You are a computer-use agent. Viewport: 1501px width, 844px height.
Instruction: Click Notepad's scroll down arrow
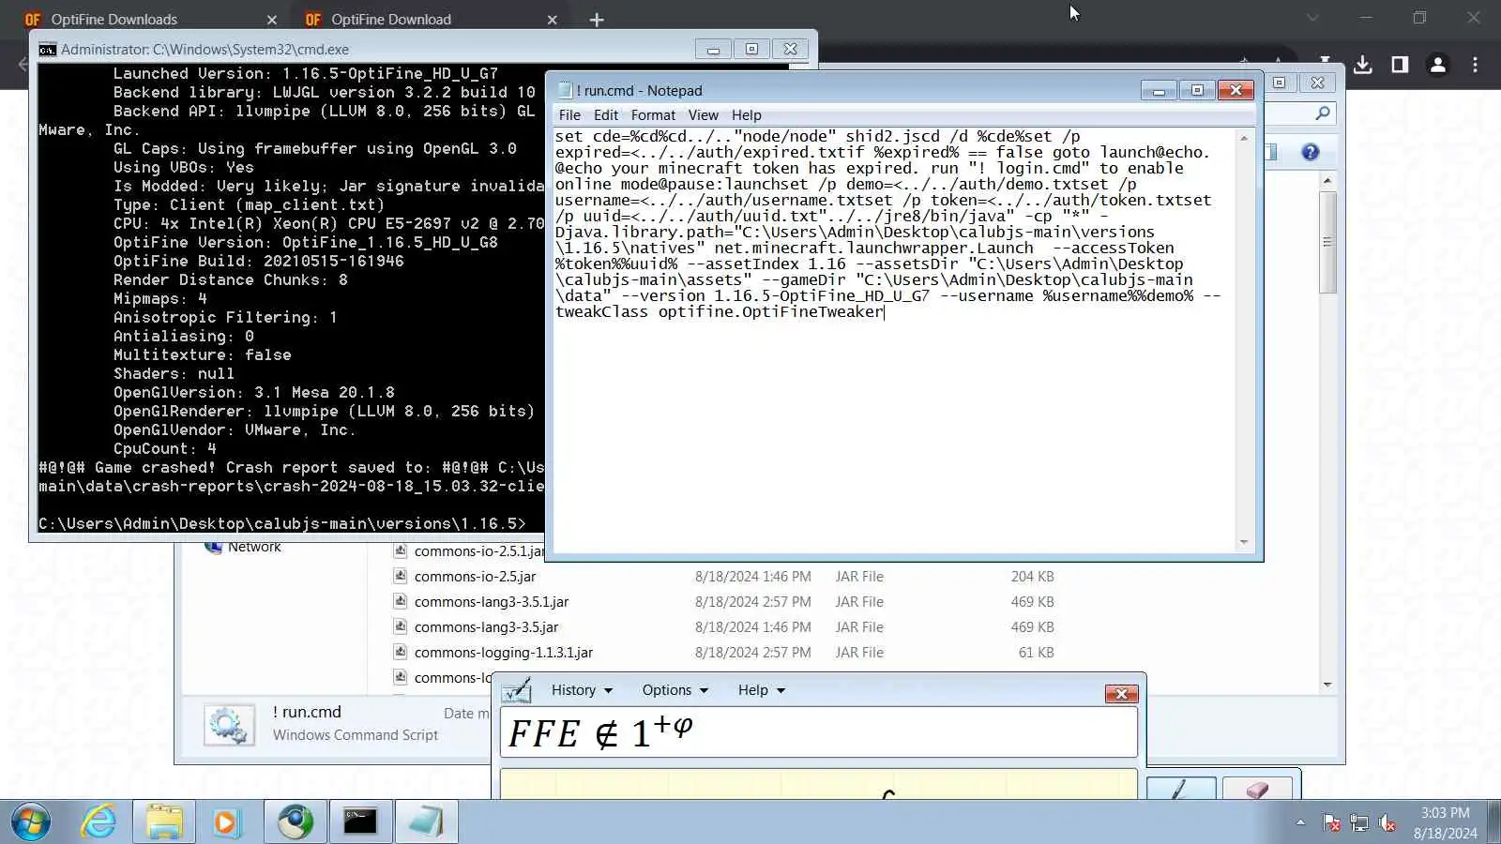pyautogui.click(x=1244, y=542)
